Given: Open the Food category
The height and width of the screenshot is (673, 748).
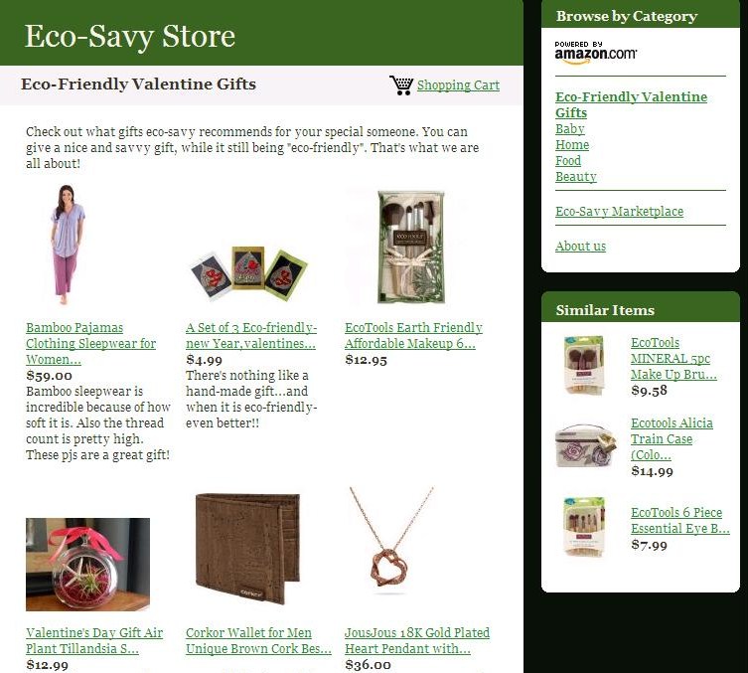Looking at the screenshot, I should tap(567, 161).
